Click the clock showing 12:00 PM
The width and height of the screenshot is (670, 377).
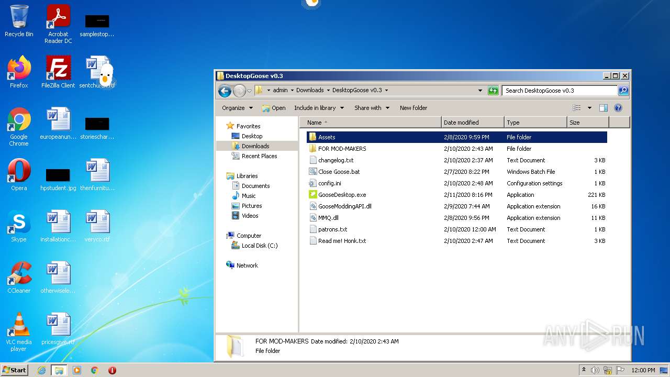pos(643,370)
